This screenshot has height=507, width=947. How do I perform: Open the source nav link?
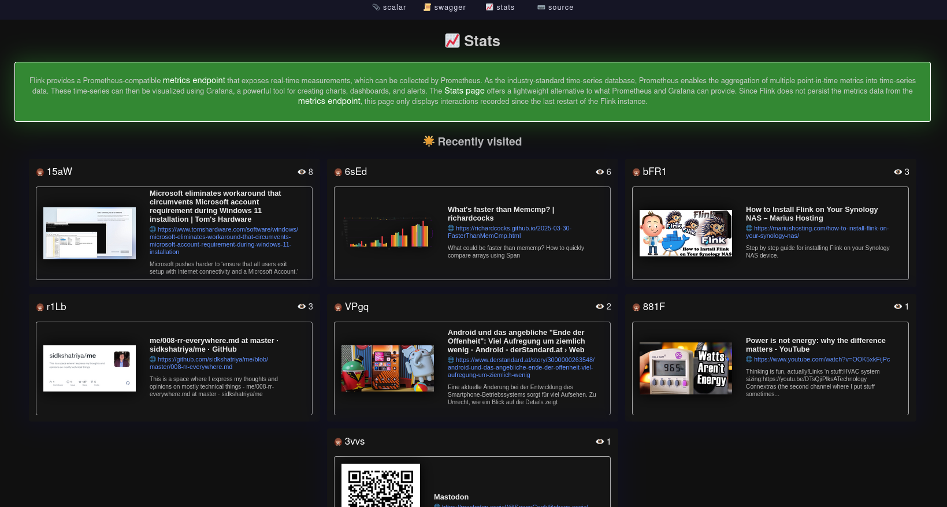point(555,8)
